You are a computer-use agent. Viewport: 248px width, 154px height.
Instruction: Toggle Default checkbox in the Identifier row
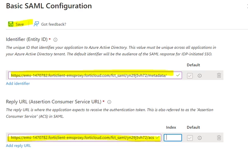(x=190, y=76)
